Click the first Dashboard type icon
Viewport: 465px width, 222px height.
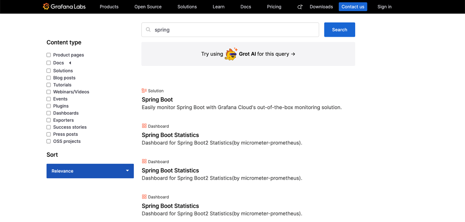click(x=144, y=126)
